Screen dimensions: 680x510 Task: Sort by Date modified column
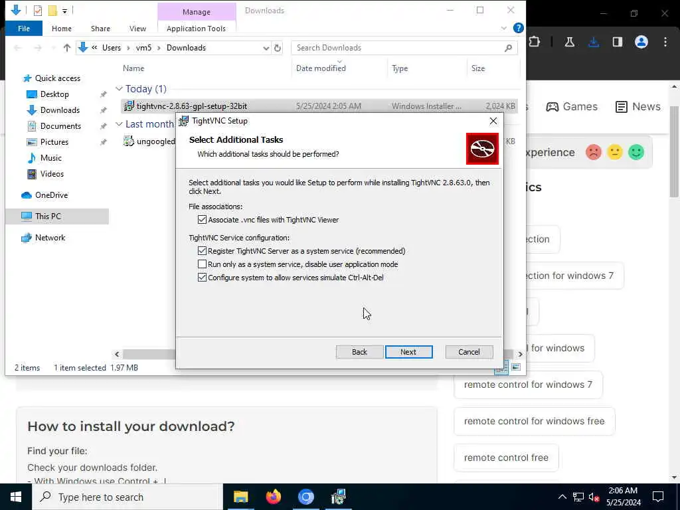click(321, 68)
